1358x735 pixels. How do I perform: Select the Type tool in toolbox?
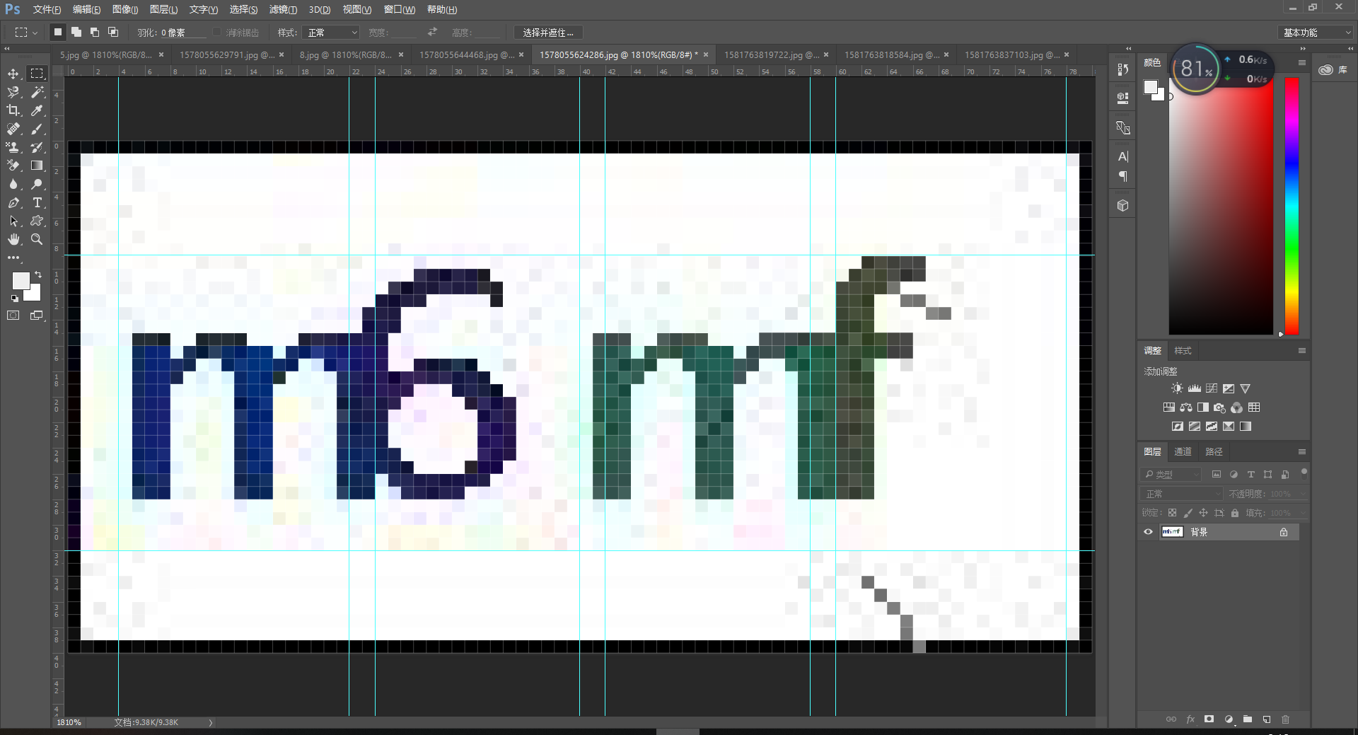tap(37, 202)
